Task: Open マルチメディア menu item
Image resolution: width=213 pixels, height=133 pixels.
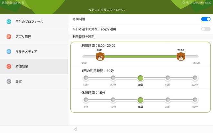Action: point(34,52)
